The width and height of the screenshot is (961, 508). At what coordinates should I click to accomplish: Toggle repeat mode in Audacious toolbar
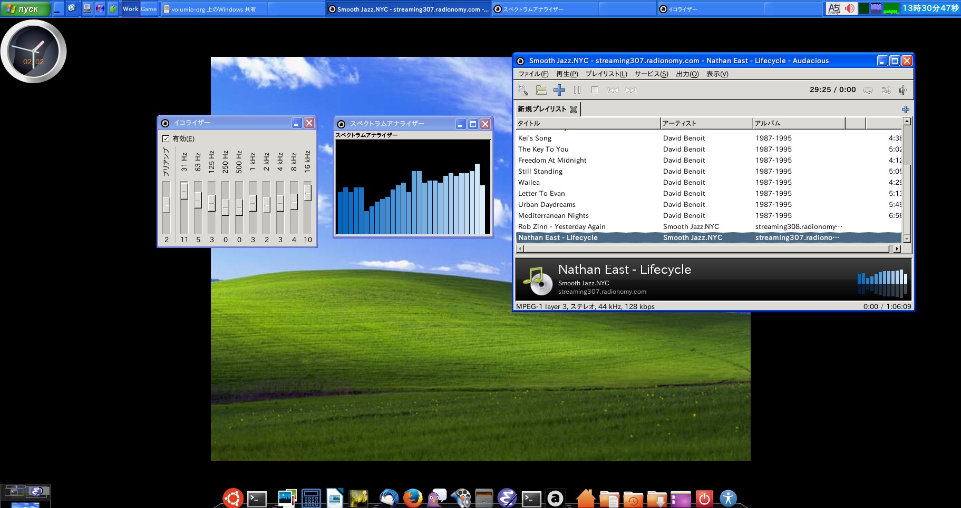(868, 90)
